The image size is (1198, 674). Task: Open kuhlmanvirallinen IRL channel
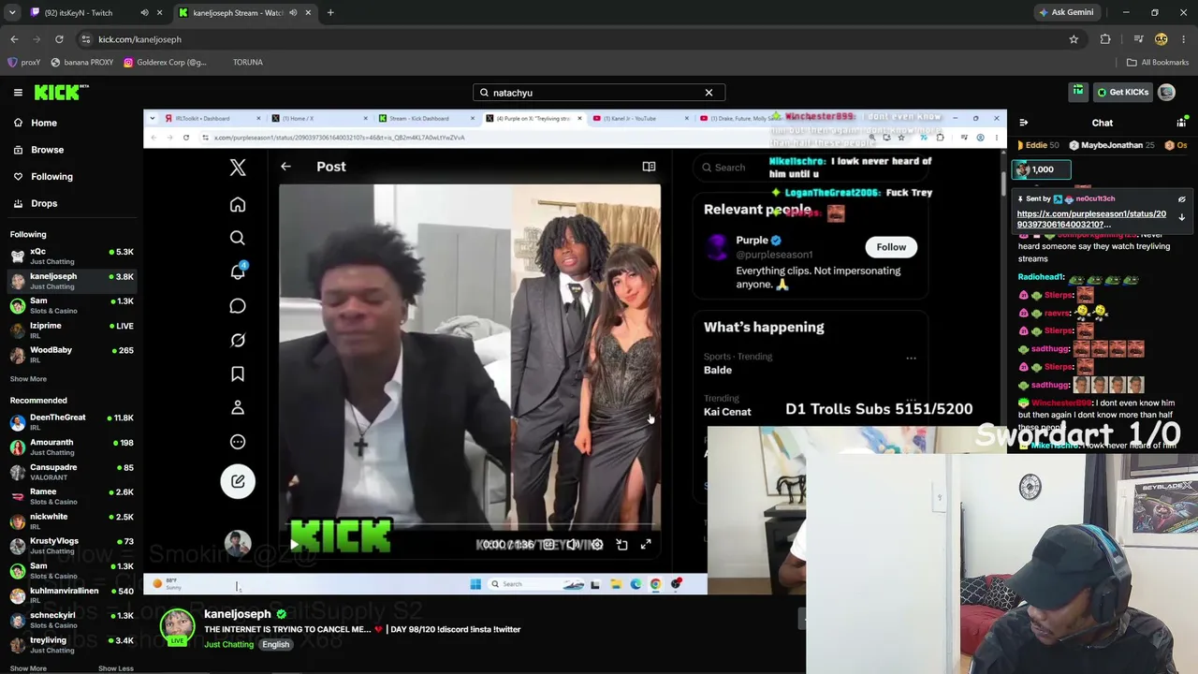71,595
